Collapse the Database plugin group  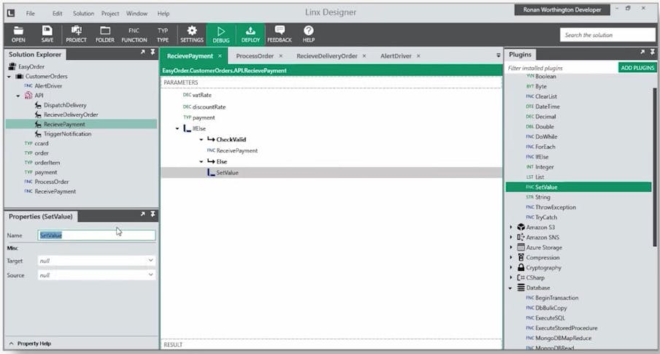click(x=510, y=288)
